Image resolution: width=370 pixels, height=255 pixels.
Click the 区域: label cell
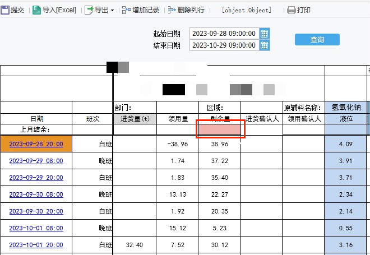tap(220, 108)
